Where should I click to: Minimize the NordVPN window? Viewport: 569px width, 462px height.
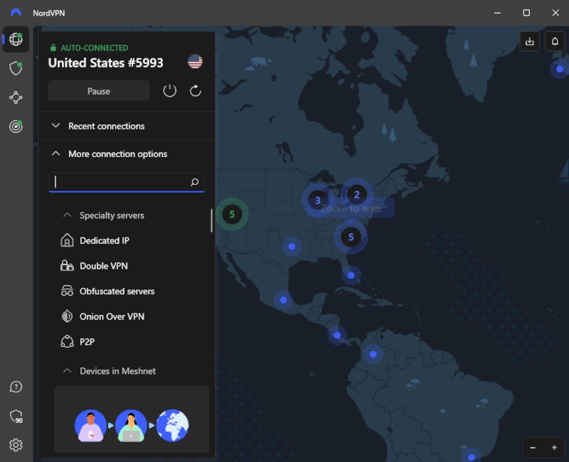(x=497, y=13)
